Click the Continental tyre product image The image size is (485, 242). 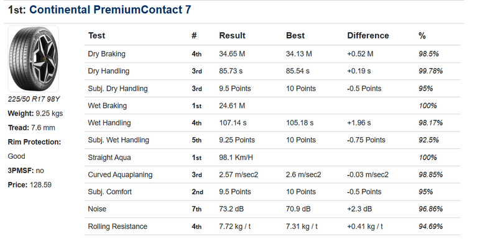click(33, 59)
